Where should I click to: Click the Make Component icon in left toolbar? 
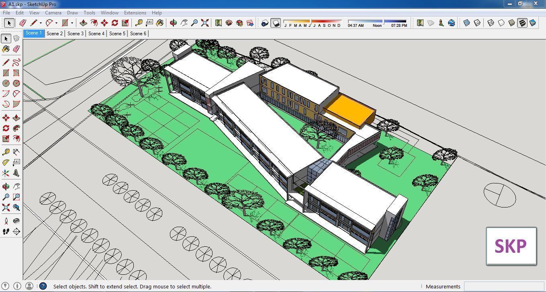[16, 38]
